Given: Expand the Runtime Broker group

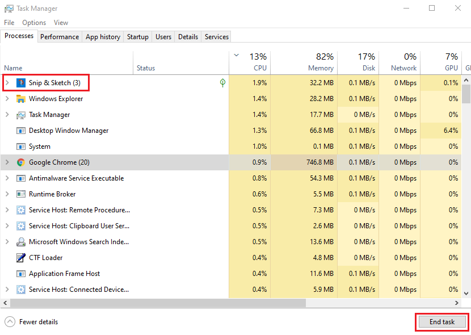Looking at the screenshot, I should pos(7,194).
